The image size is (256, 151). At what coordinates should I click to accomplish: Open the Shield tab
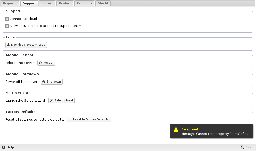pyautogui.click(x=103, y=3)
